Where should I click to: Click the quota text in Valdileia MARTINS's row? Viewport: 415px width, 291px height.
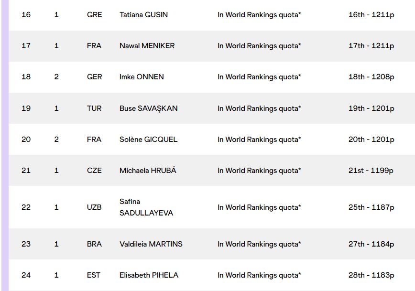(x=259, y=244)
